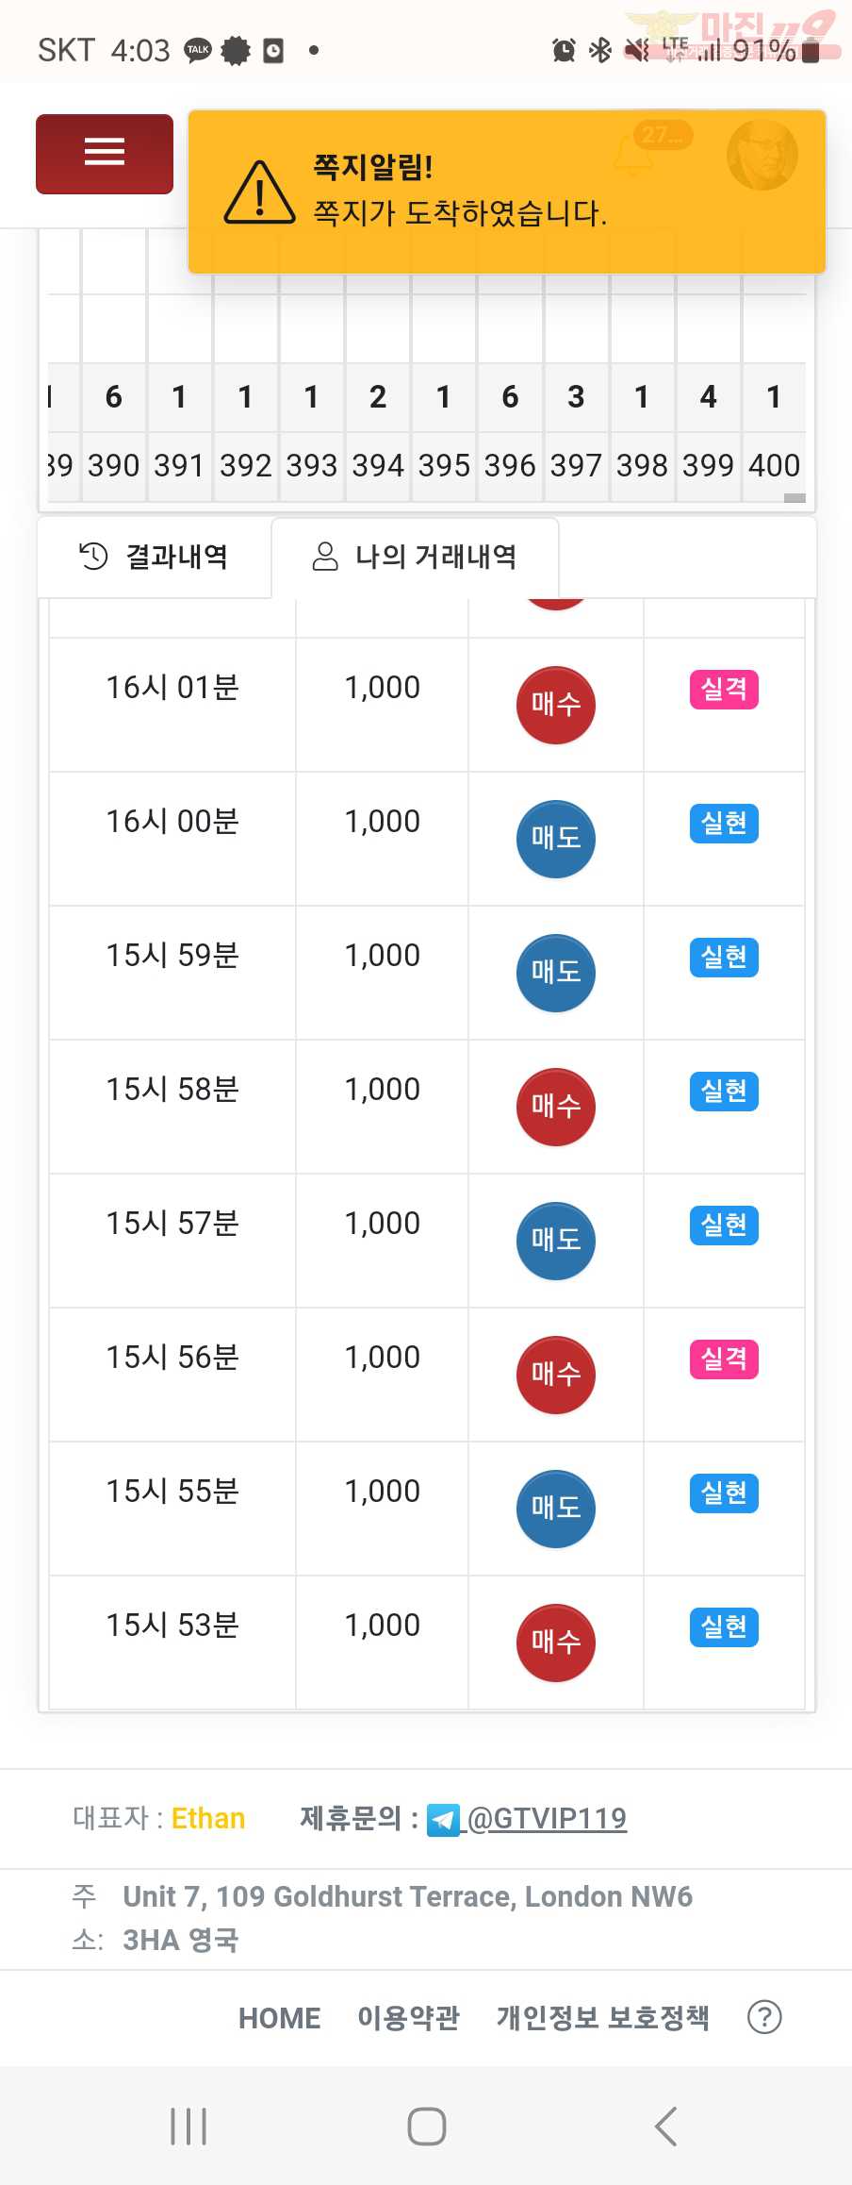Tap the Android home button
The height and width of the screenshot is (2185, 852).
tap(426, 2127)
